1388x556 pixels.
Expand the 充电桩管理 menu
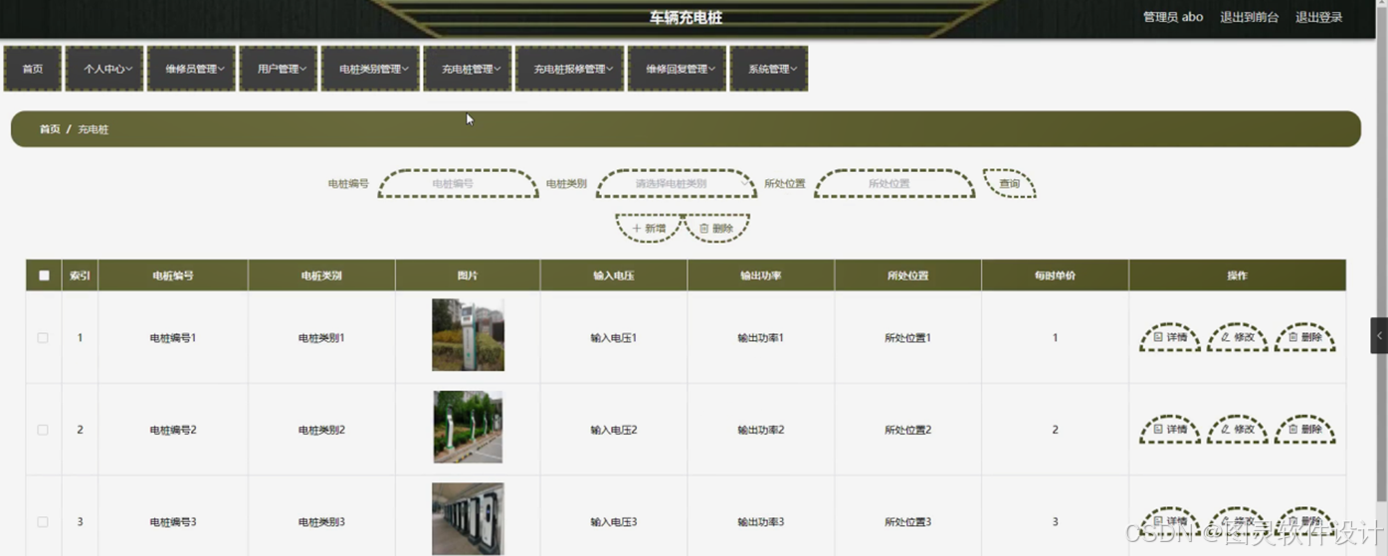coord(468,69)
